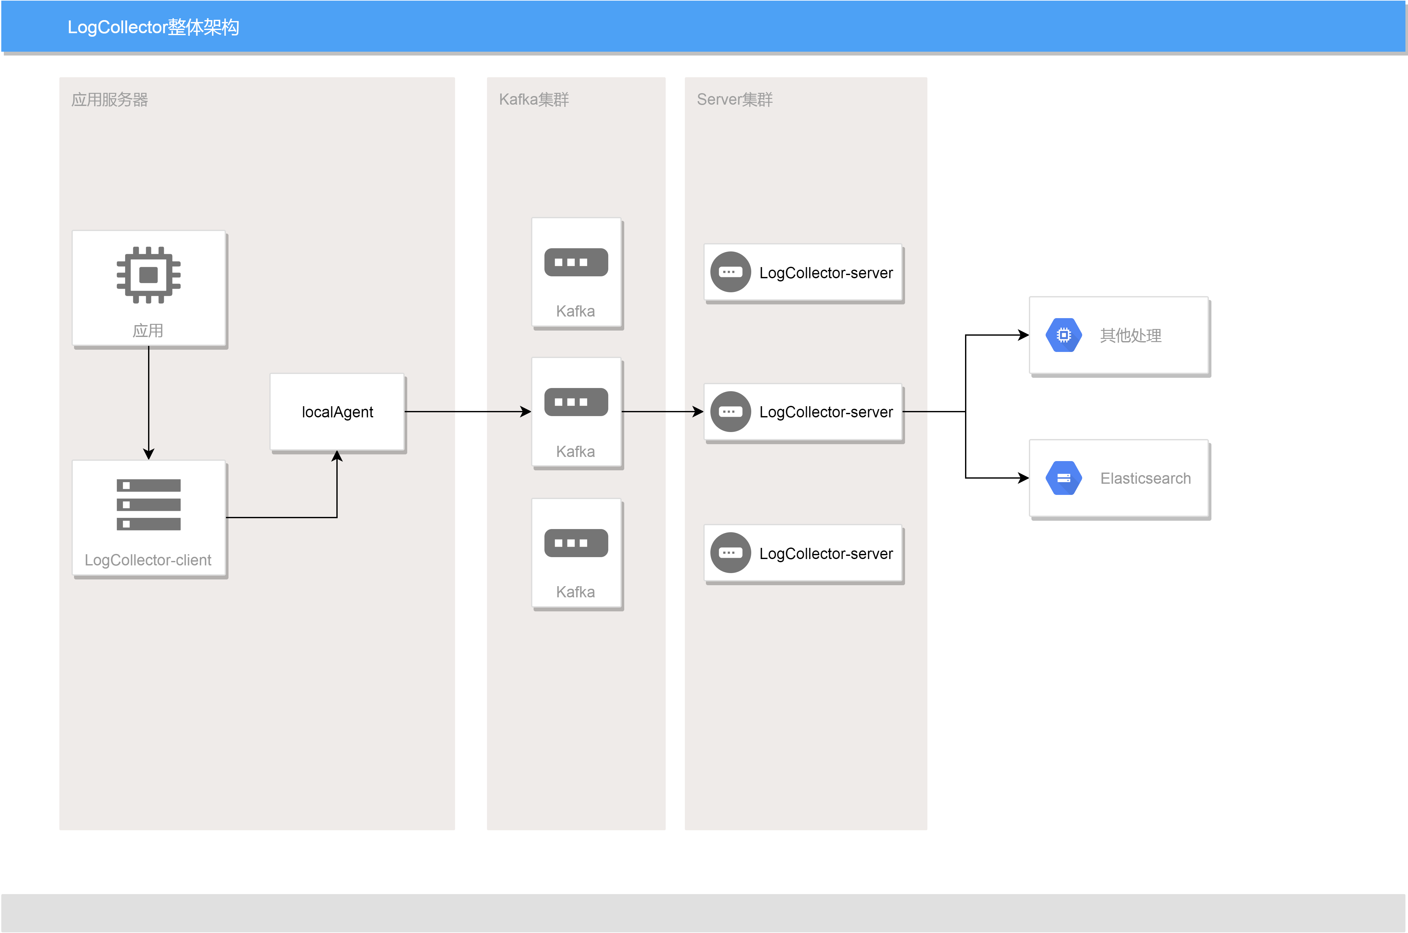Click the bottom LogCollector-server round icon
This screenshot has height=933, width=1408.
coord(730,553)
